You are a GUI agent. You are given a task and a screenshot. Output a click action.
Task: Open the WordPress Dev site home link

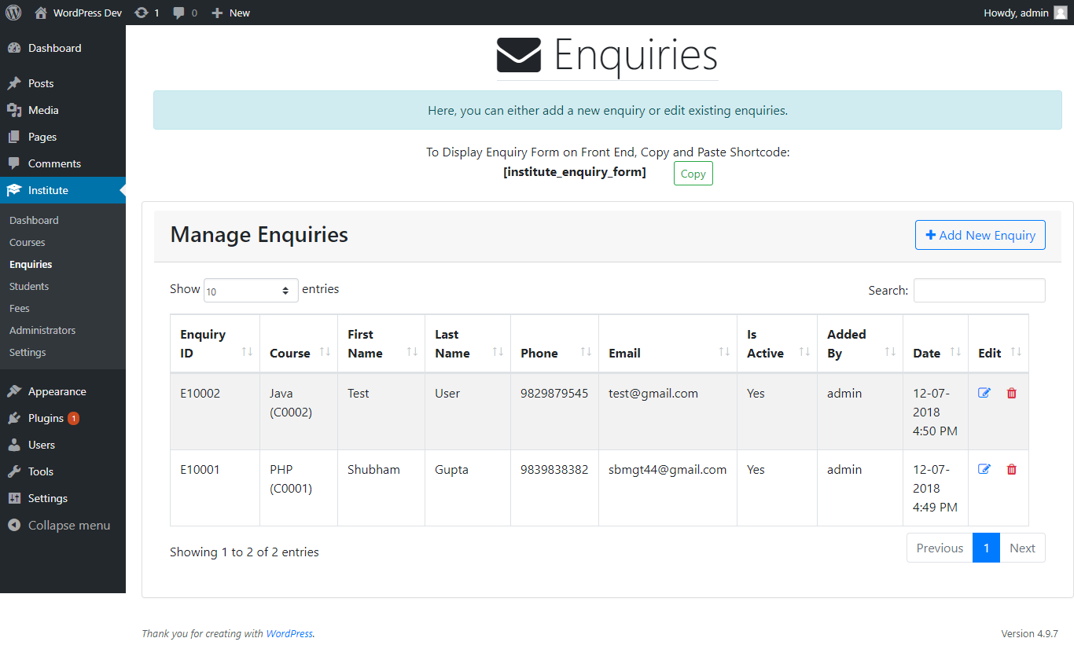point(79,13)
